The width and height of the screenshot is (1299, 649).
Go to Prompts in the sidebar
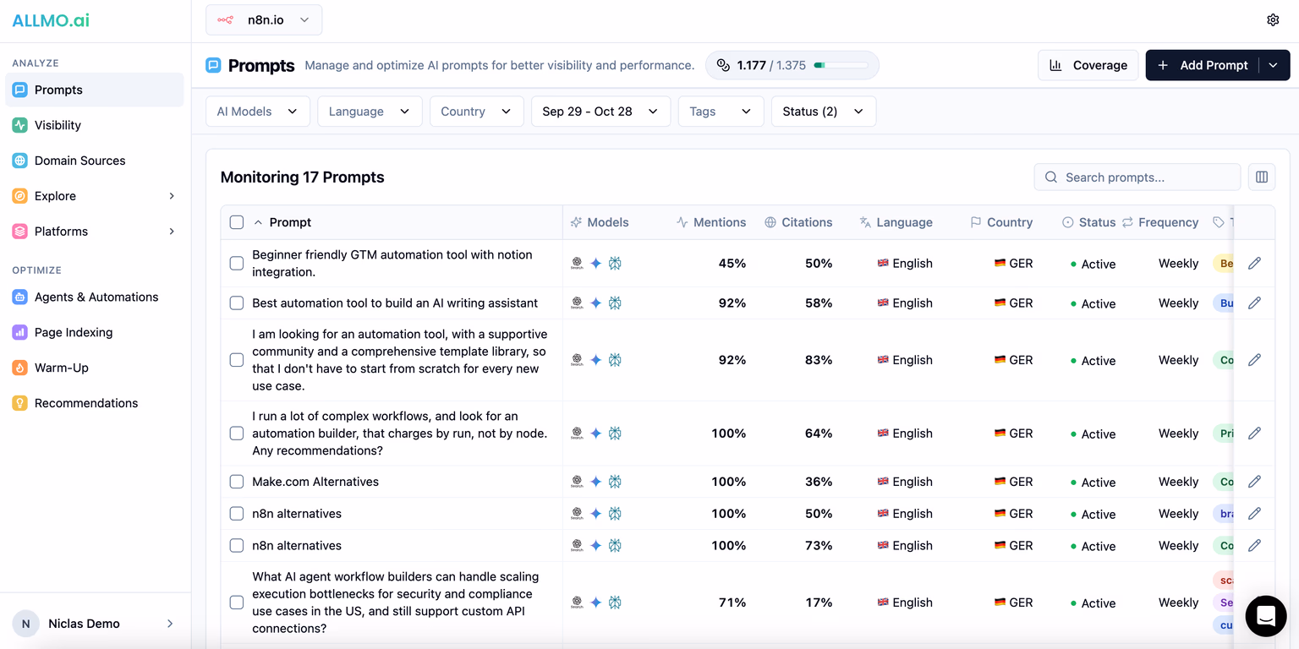click(x=95, y=90)
